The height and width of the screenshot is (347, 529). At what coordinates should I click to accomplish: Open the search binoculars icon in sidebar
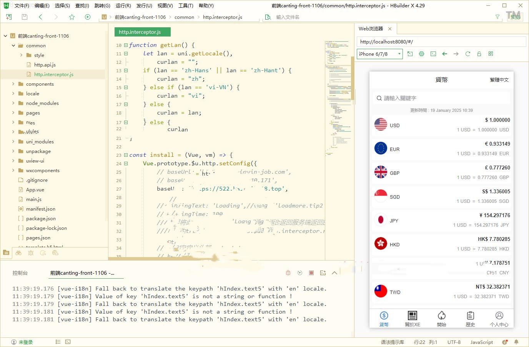18,253
